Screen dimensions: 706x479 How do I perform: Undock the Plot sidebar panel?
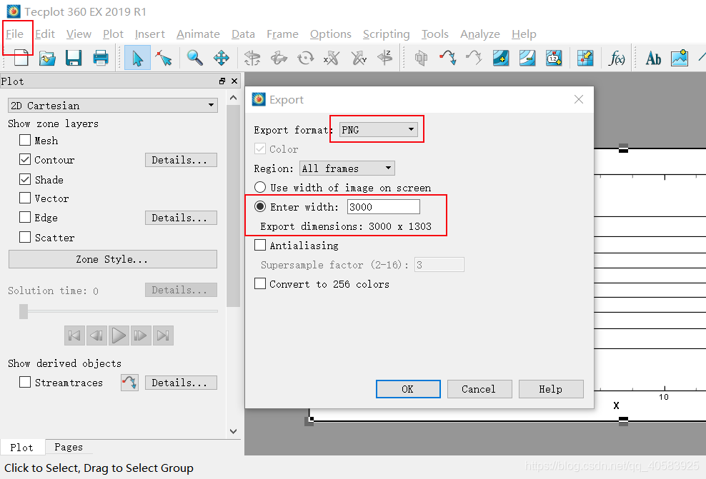pyautogui.click(x=222, y=81)
